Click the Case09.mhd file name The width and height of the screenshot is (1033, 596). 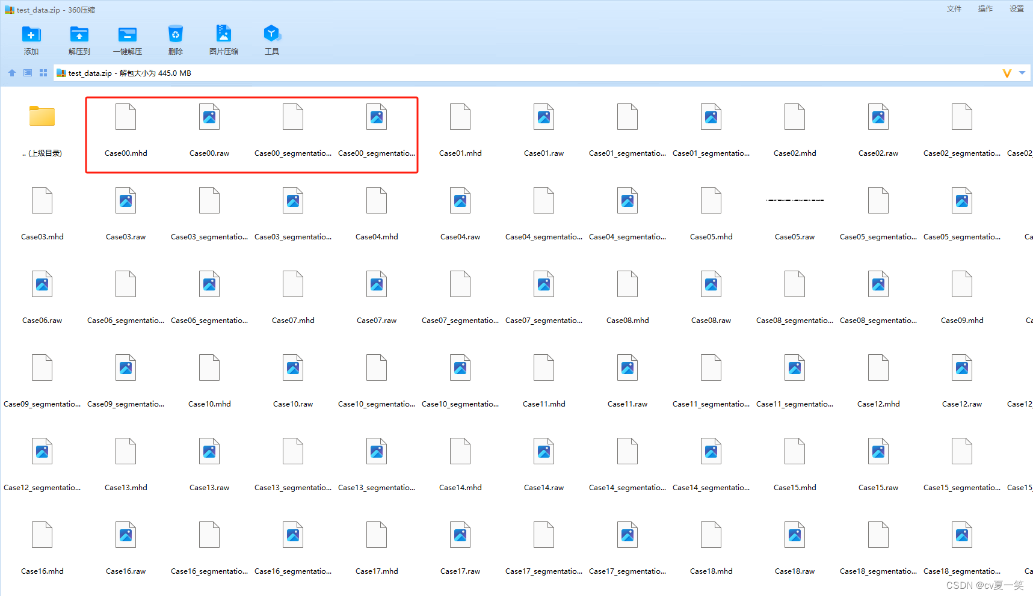click(962, 321)
